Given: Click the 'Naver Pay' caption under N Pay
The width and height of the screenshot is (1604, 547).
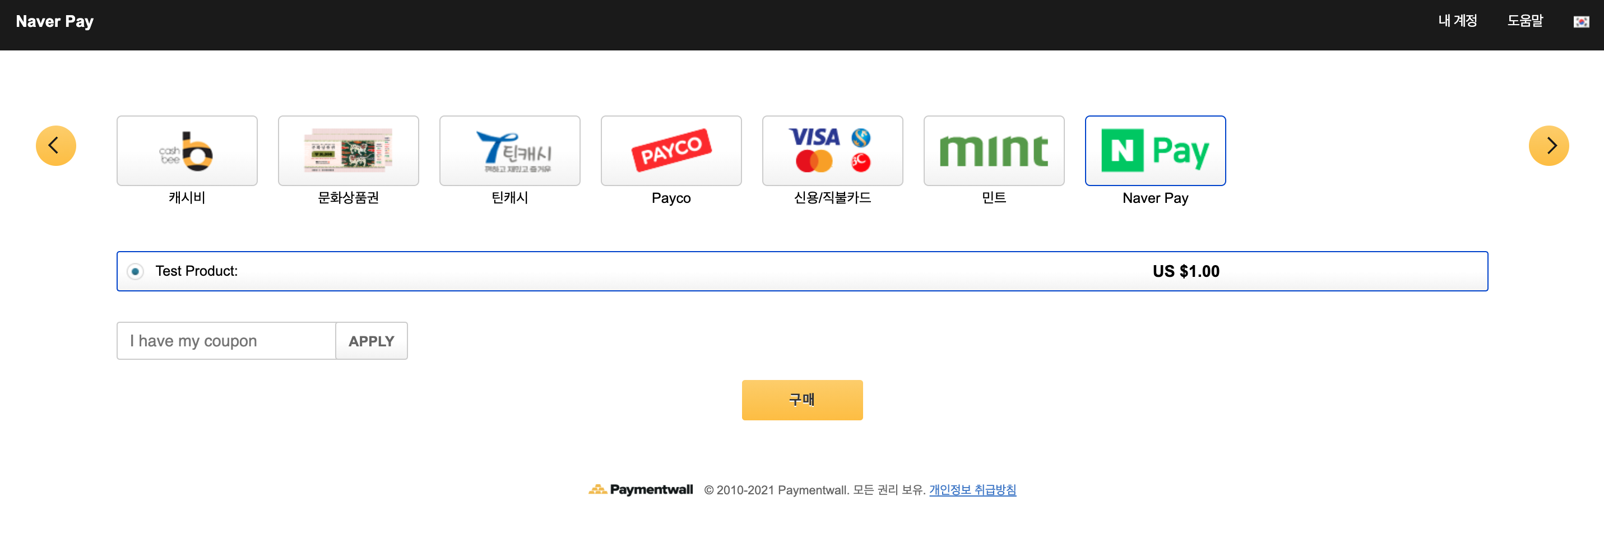Looking at the screenshot, I should click(x=1155, y=198).
